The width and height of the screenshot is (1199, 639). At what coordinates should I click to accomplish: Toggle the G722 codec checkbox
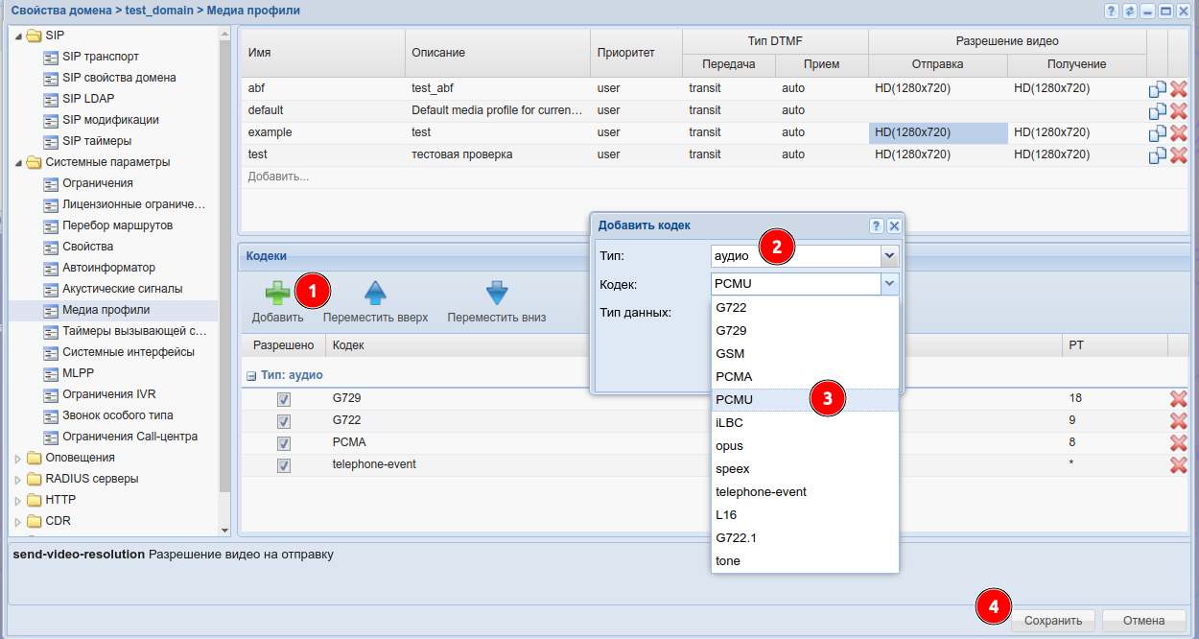[x=284, y=421]
